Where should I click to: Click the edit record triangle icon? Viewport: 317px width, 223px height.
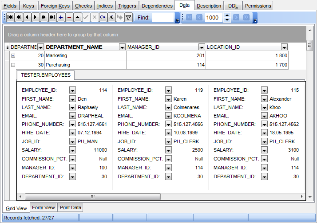click(78, 17)
